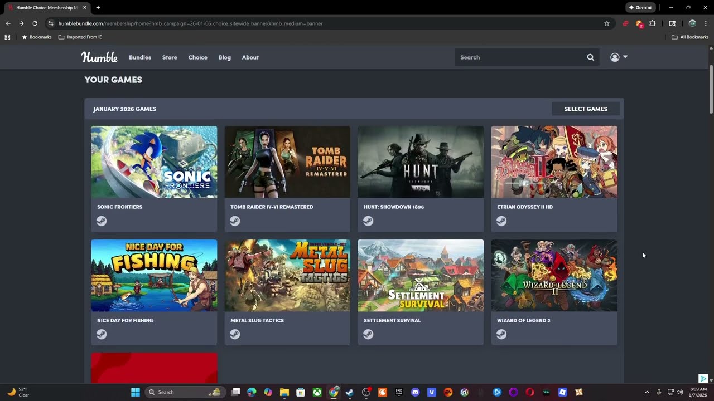The width and height of the screenshot is (714, 401).
Task: Open the account profile menu
Action: tap(619, 57)
